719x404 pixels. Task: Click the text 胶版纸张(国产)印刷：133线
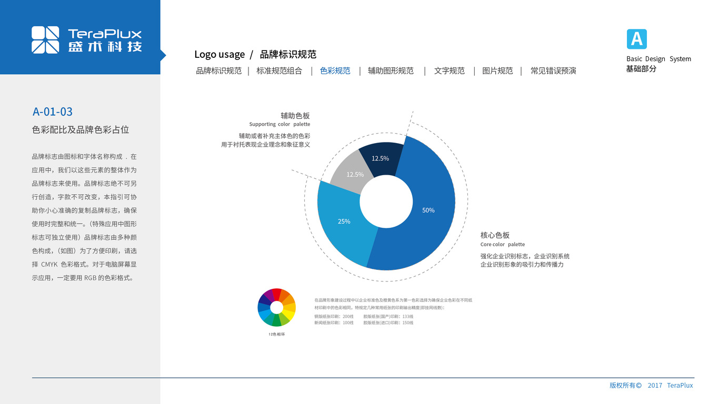pos(388,317)
